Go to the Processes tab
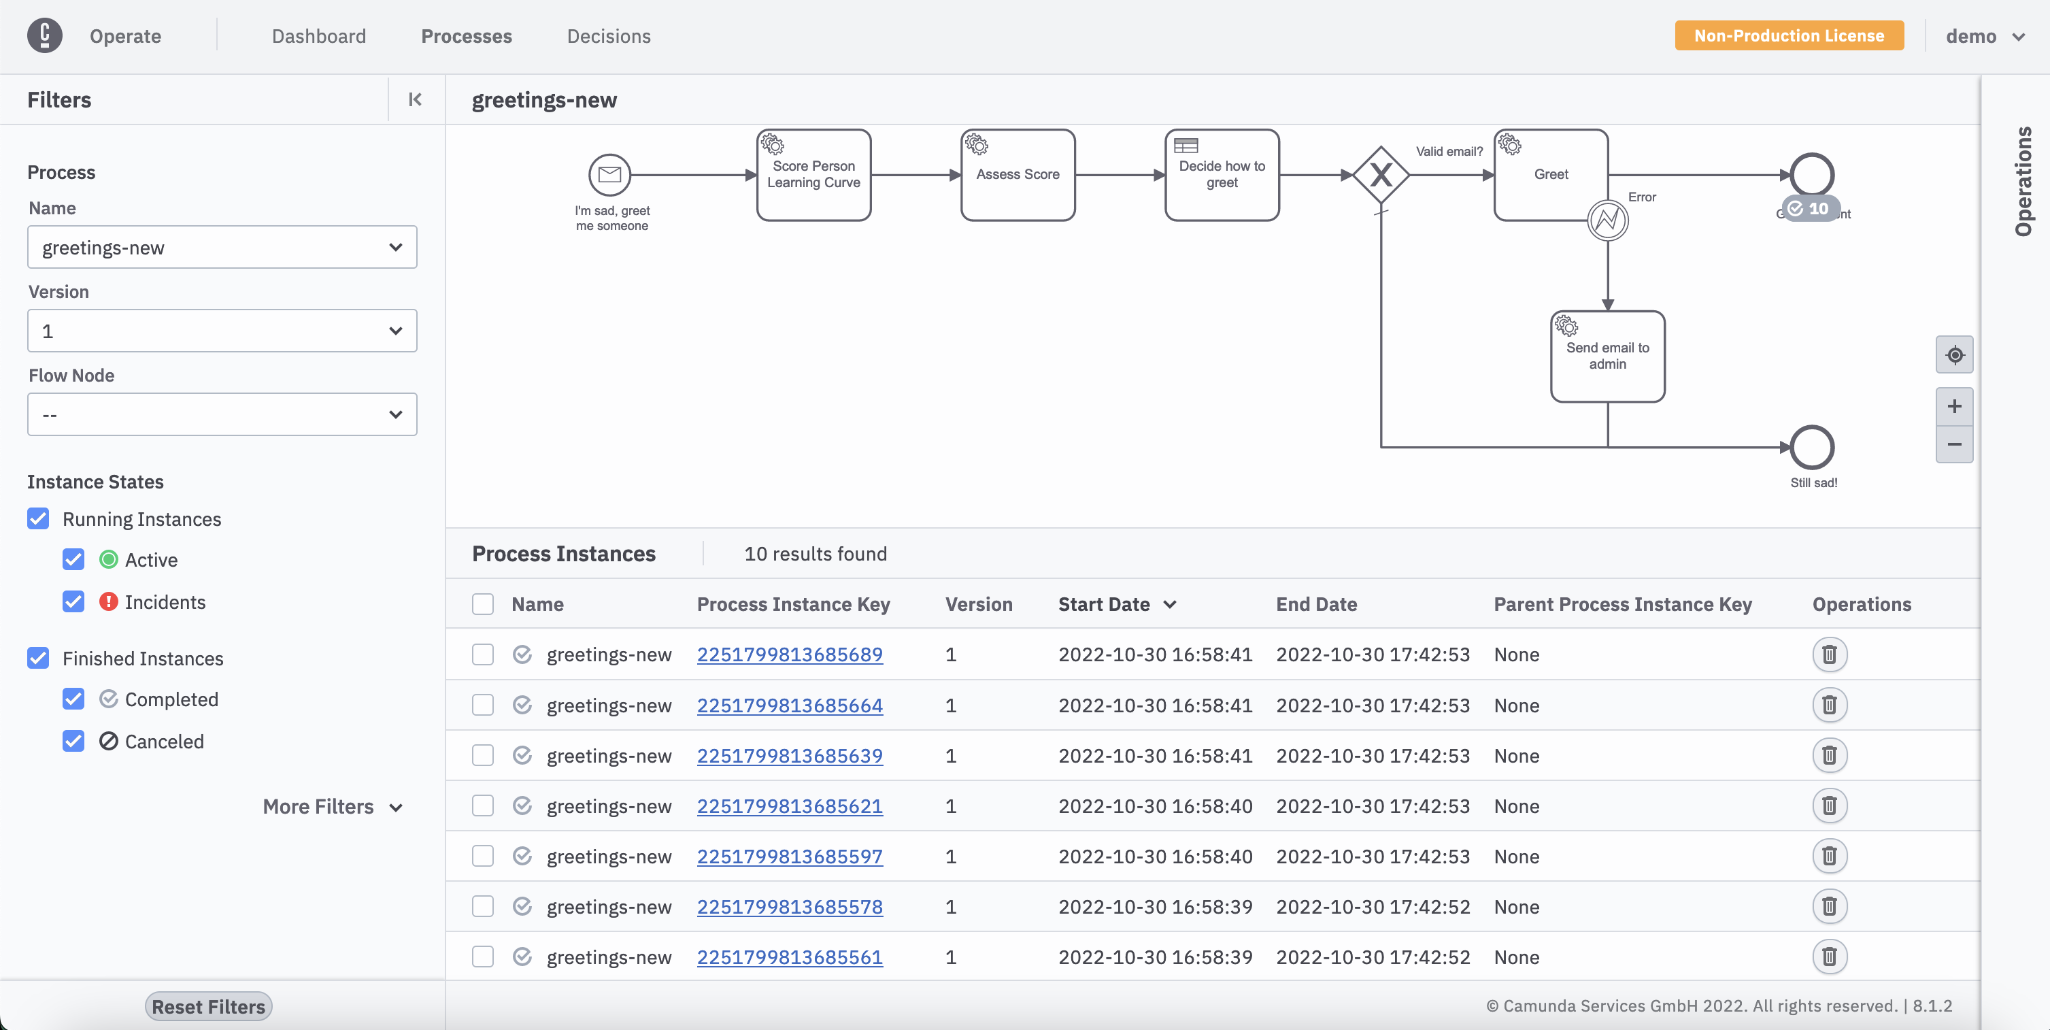The image size is (2050, 1030). [467, 36]
